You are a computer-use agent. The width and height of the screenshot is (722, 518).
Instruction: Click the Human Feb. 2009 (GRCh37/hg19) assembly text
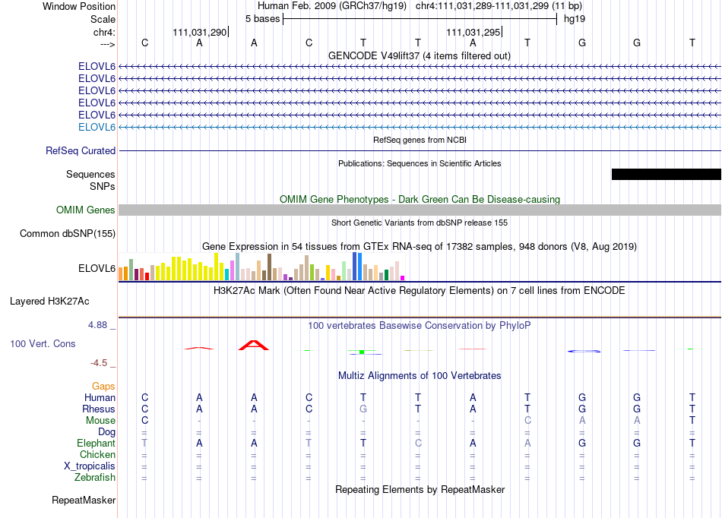(x=332, y=6)
